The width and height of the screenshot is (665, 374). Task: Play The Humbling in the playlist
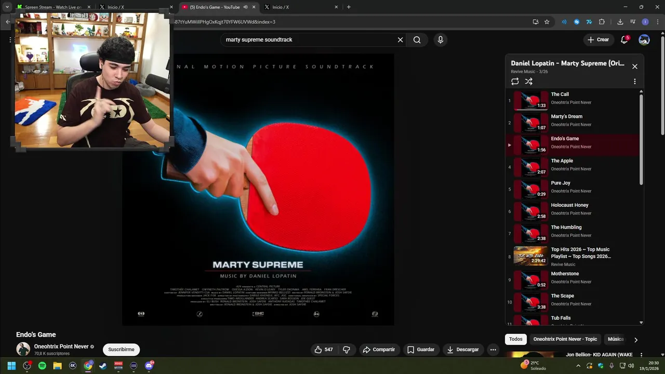click(572, 233)
